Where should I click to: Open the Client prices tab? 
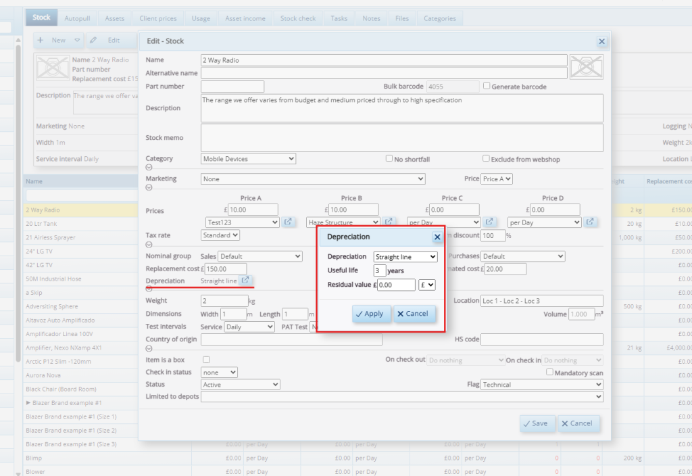click(158, 18)
